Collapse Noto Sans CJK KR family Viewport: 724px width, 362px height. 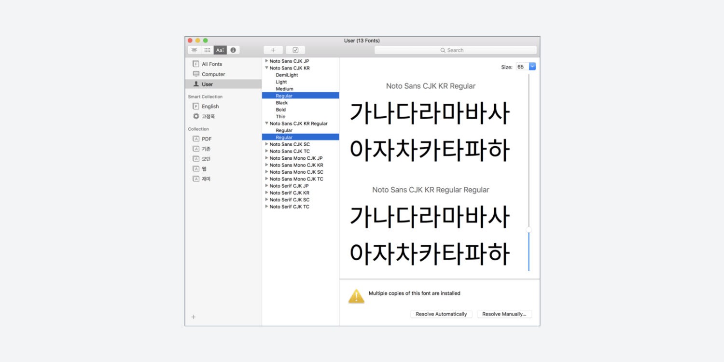[x=266, y=68]
